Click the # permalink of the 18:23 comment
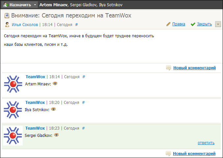This screenshot has width=223, height=158. pyautogui.click(x=84, y=128)
